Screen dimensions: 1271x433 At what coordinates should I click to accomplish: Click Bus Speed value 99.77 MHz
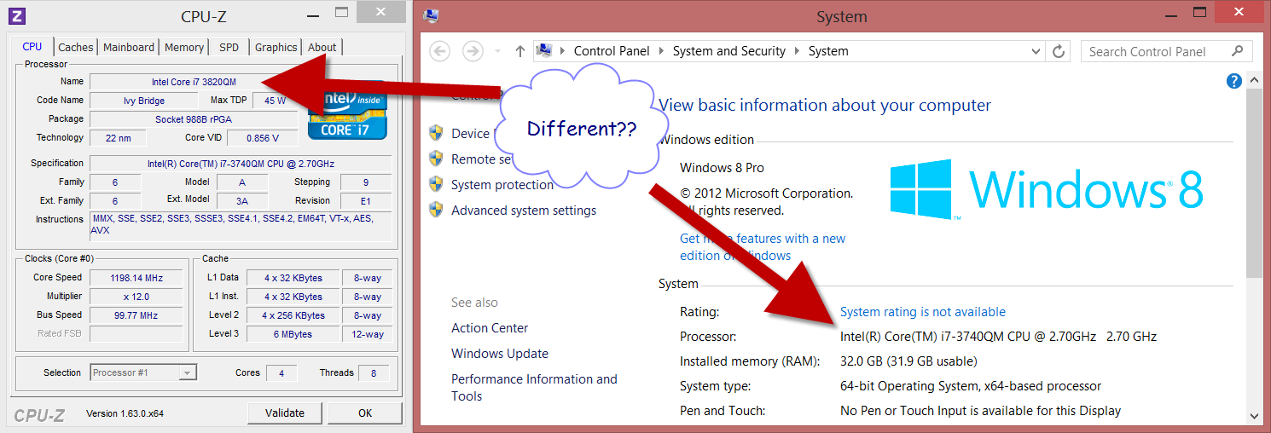tap(137, 315)
